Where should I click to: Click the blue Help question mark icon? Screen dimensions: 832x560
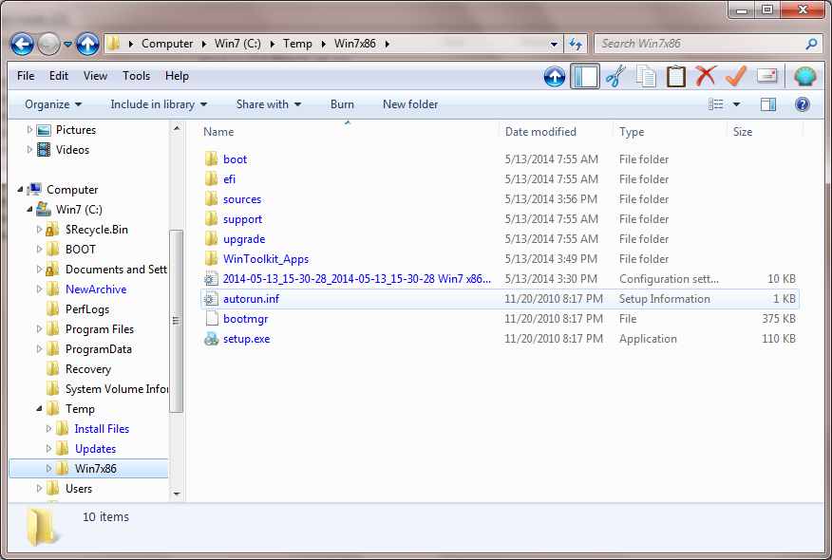tap(802, 104)
